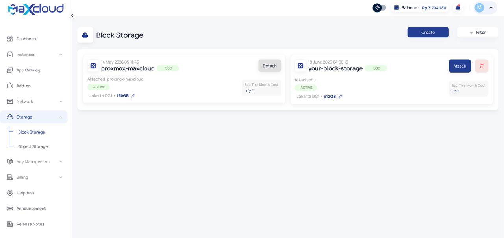
Task: Click the App Catalog icon
Action: 10,70
